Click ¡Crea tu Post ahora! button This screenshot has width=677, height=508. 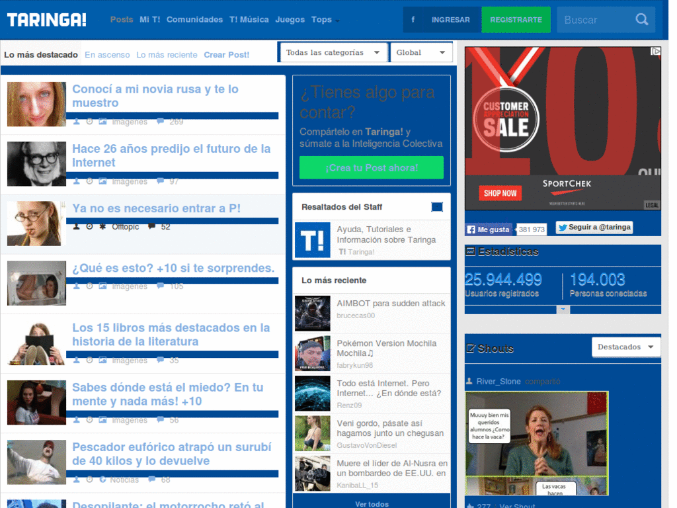point(372,167)
